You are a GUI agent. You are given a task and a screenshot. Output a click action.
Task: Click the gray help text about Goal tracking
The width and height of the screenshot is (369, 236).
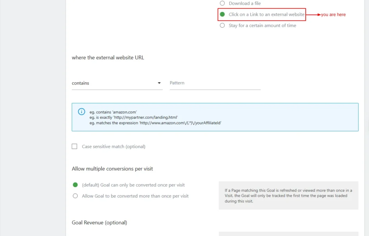click(288, 196)
